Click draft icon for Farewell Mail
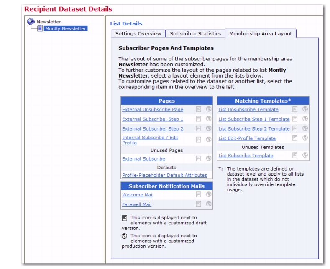 [x=199, y=204]
